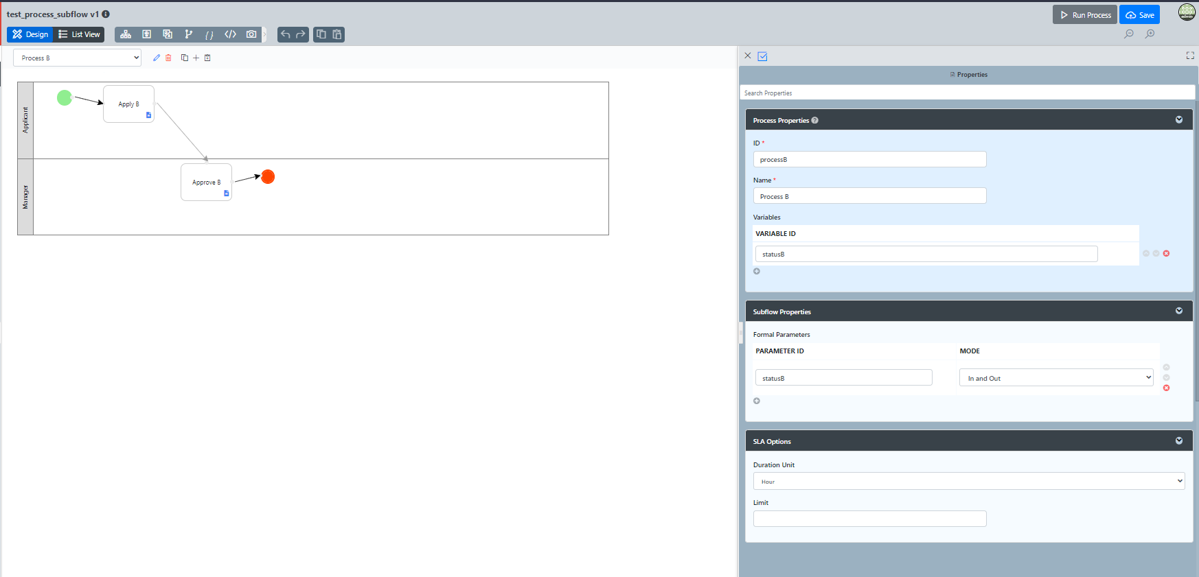Open the branch-shaped toolbar icon

click(x=188, y=34)
